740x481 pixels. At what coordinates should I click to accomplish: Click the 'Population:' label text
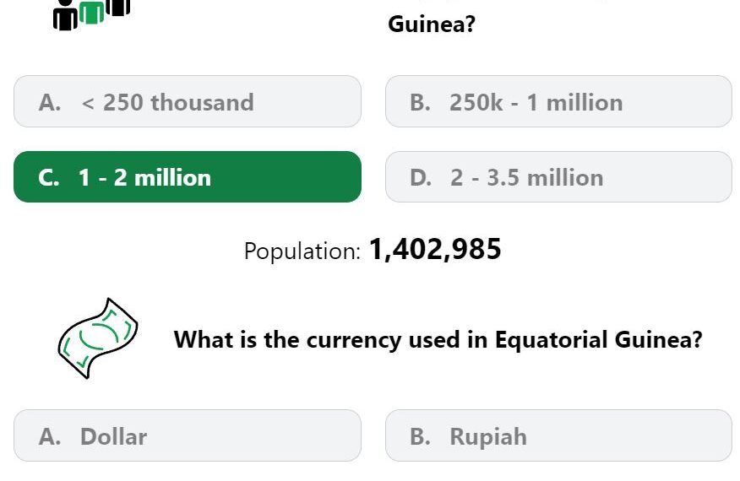pyautogui.click(x=302, y=251)
